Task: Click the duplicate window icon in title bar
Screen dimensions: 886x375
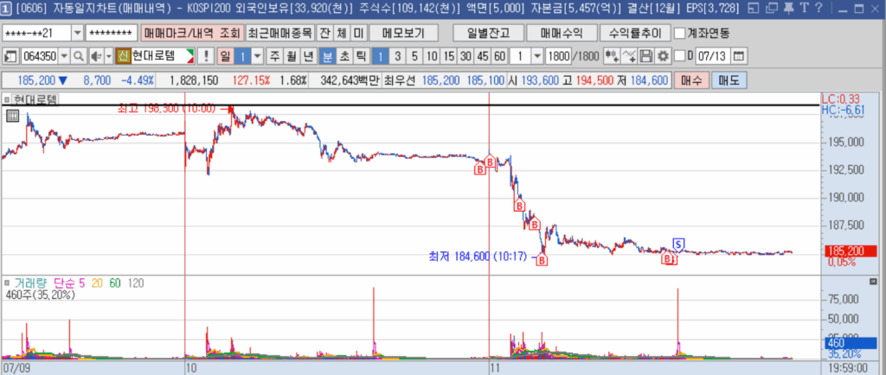Action: pos(771,8)
